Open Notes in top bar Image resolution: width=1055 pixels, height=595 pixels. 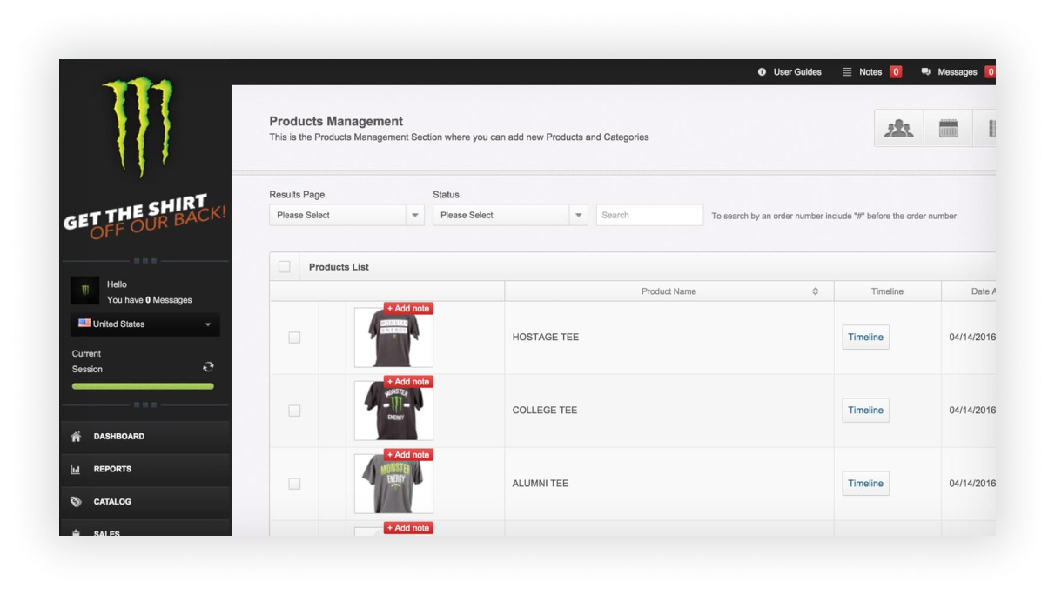[x=870, y=72]
